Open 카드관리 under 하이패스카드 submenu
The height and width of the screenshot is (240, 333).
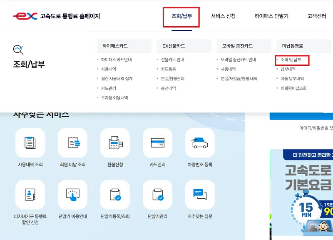click(109, 88)
